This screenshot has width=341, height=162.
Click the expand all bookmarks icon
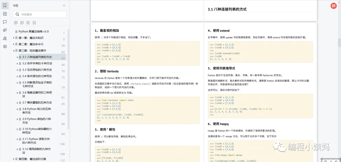click(x=16, y=23)
